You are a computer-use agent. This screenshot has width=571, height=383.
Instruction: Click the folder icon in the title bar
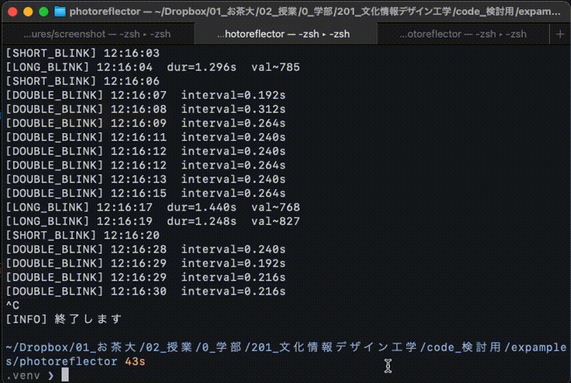pos(61,12)
